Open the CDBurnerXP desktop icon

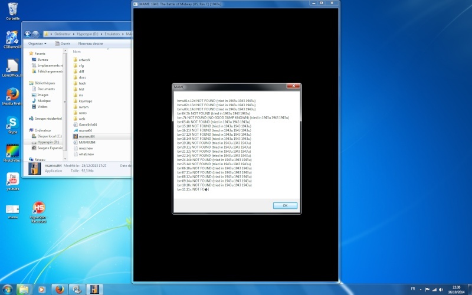[x=12, y=40]
